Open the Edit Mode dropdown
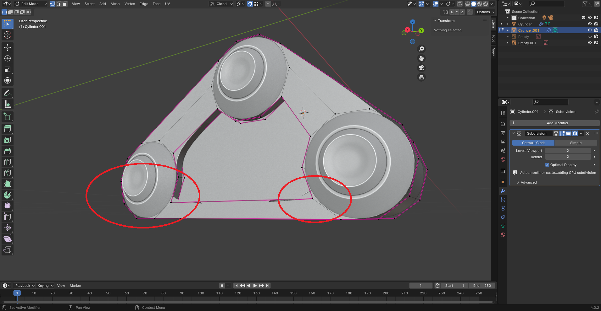The height and width of the screenshot is (311, 601). click(31, 4)
